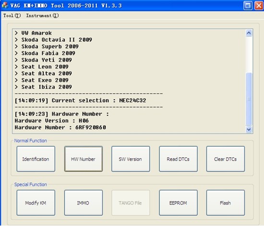The width and height of the screenshot is (264, 226).
Task: Click the '[14:09:23] Hardware Number :' line
Action: (62, 114)
